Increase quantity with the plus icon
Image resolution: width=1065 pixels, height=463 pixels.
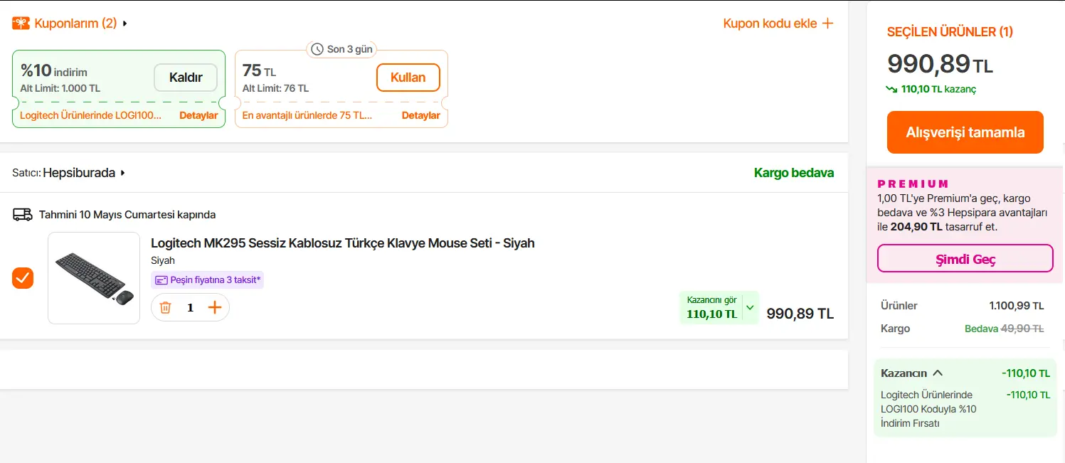(x=215, y=307)
